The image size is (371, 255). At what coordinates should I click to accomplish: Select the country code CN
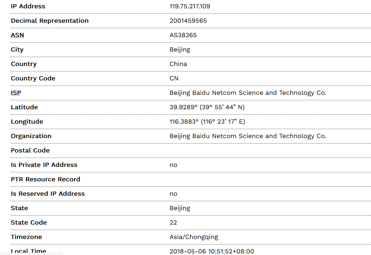pos(174,78)
